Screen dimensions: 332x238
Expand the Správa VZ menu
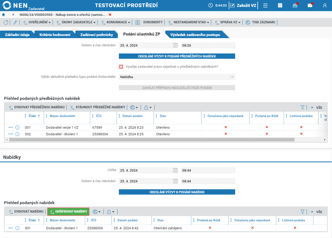click(228, 23)
